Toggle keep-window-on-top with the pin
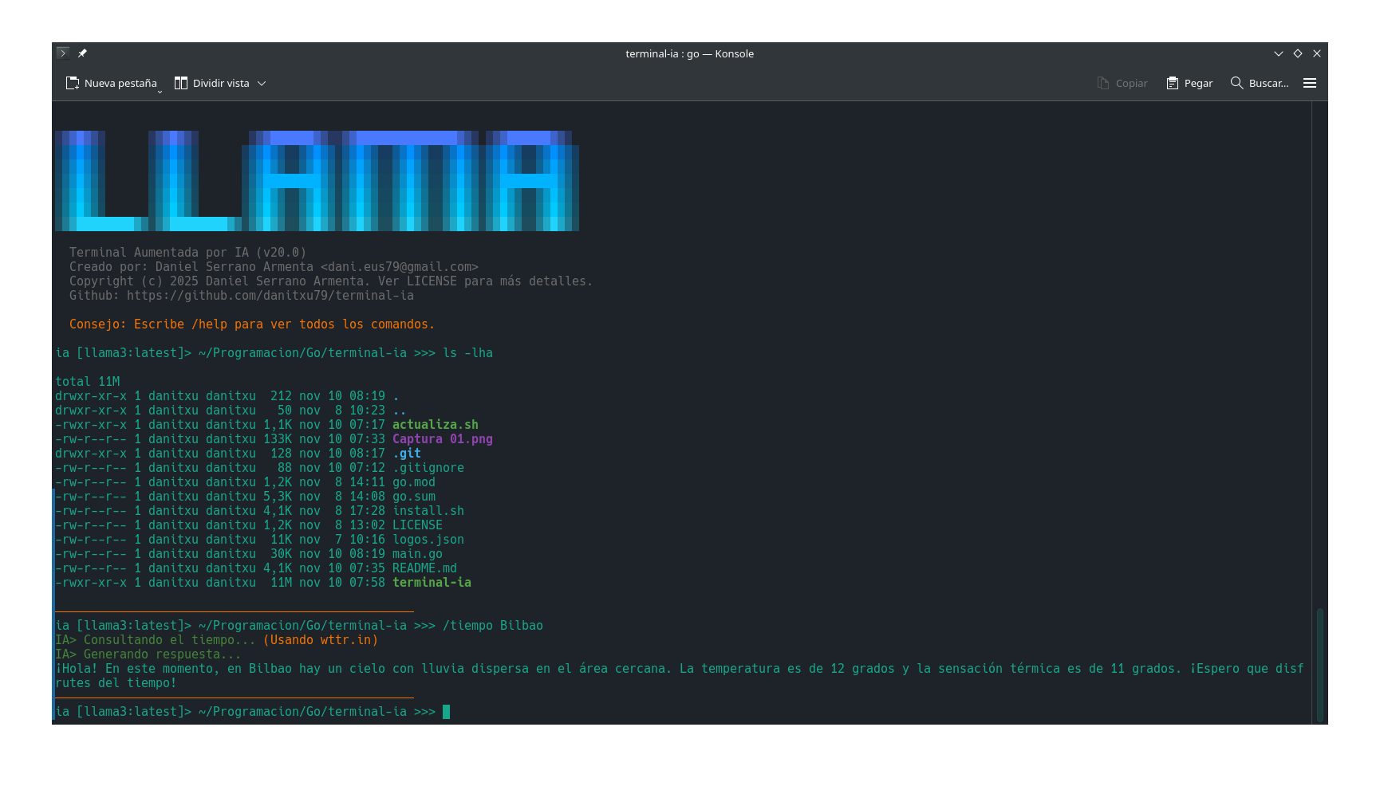Viewport: 1380px width, 786px height. click(x=83, y=53)
